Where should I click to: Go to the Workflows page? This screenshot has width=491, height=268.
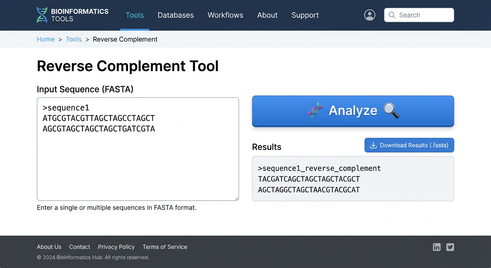(x=225, y=15)
